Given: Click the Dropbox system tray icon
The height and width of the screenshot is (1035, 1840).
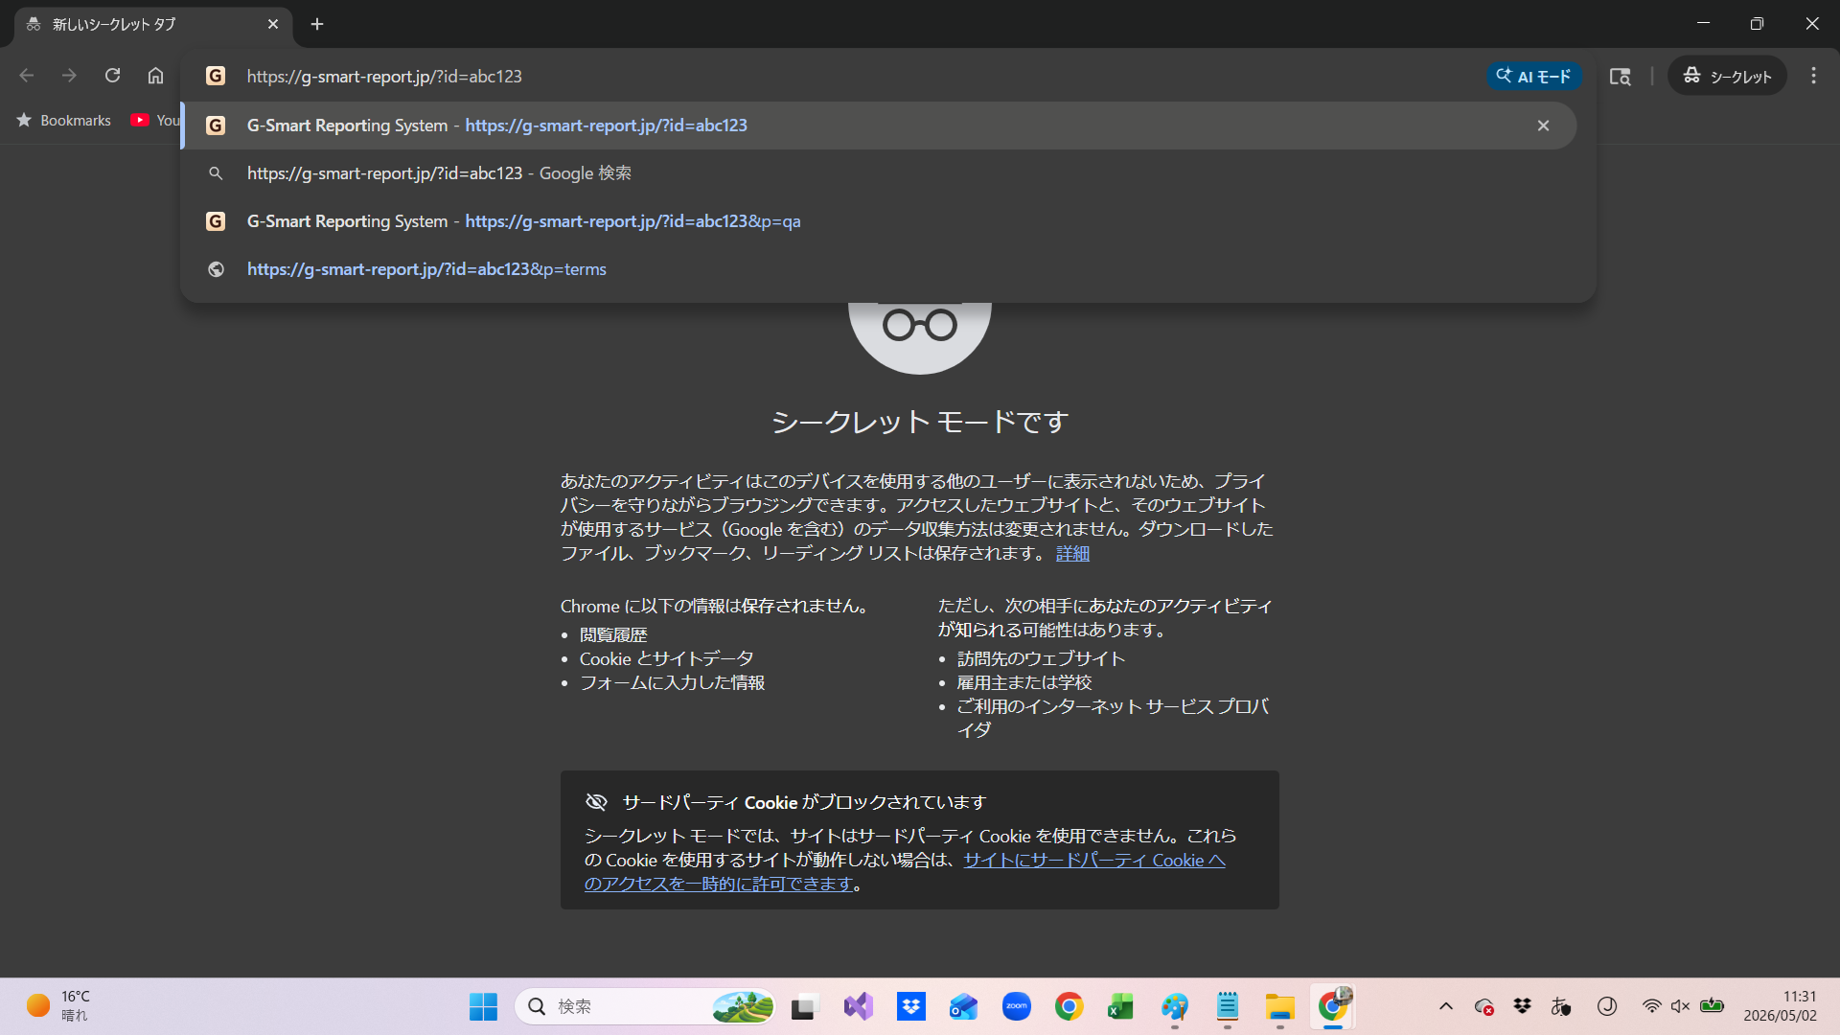Looking at the screenshot, I should click(1522, 1006).
